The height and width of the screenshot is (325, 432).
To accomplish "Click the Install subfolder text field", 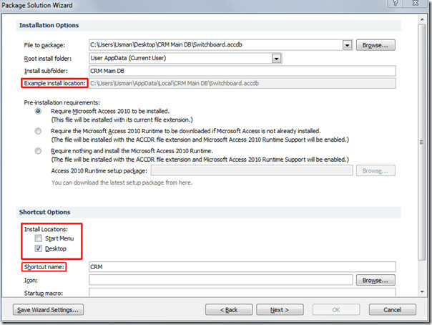I will pyautogui.click(x=242, y=71).
